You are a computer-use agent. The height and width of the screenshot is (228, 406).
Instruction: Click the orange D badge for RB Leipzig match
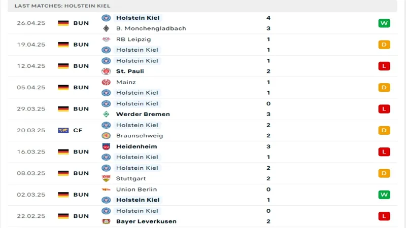click(x=384, y=45)
